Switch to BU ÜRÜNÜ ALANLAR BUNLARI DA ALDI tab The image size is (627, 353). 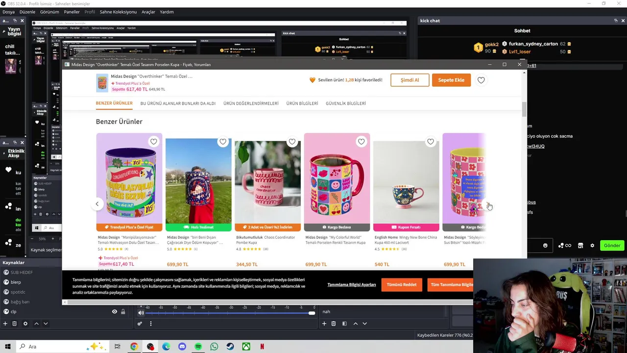pos(178,103)
